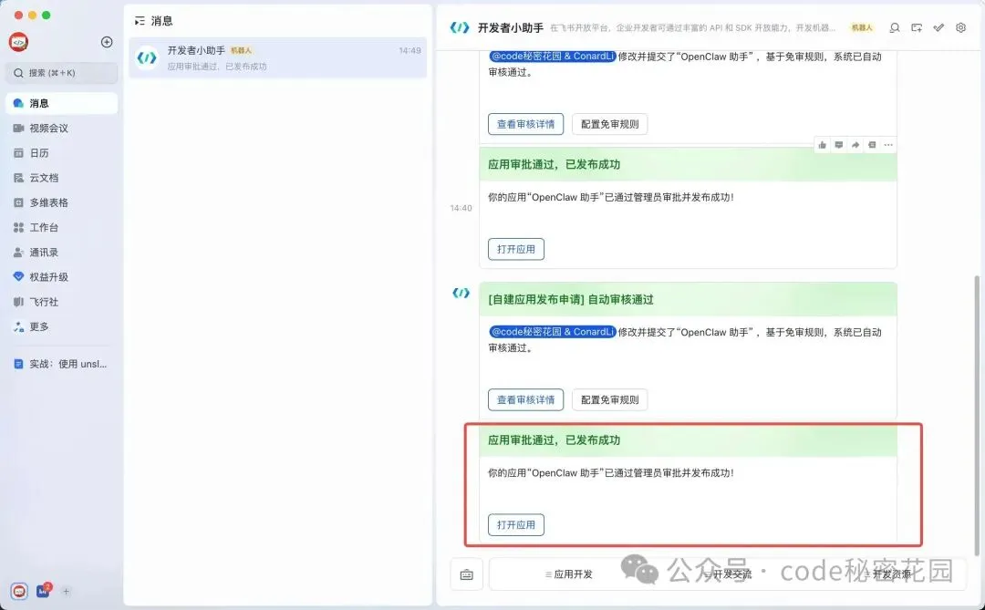Go to 视频会议 in the sidebar

pyautogui.click(x=62, y=129)
